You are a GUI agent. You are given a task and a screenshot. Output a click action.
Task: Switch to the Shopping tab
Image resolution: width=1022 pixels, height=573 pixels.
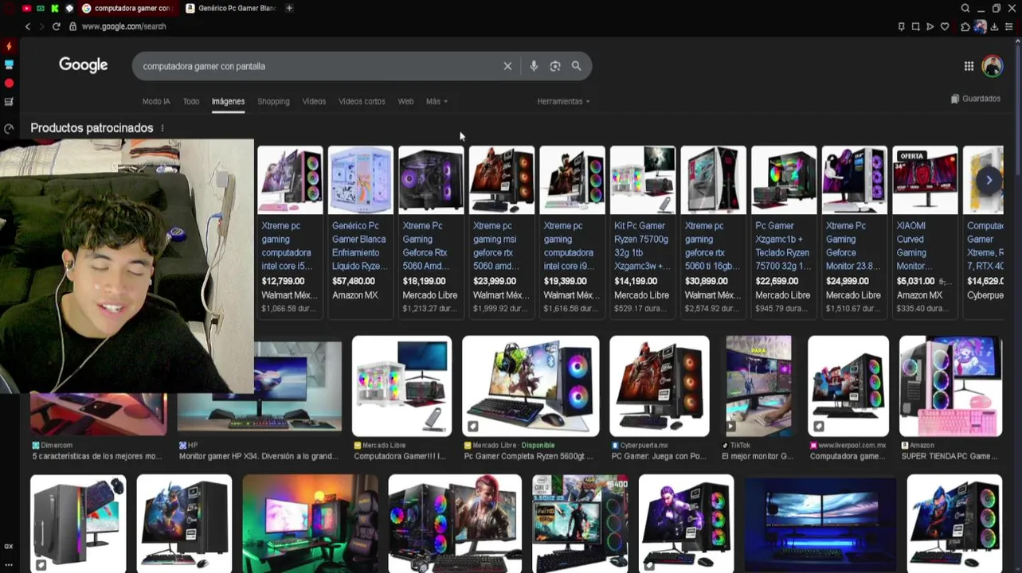273,101
